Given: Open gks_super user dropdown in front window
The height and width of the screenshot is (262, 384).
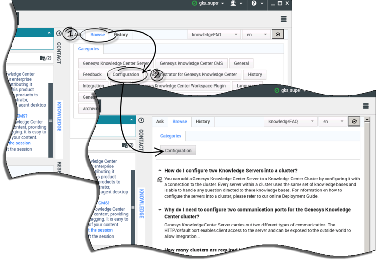Looking at the screenshot, I should (293, 90).
